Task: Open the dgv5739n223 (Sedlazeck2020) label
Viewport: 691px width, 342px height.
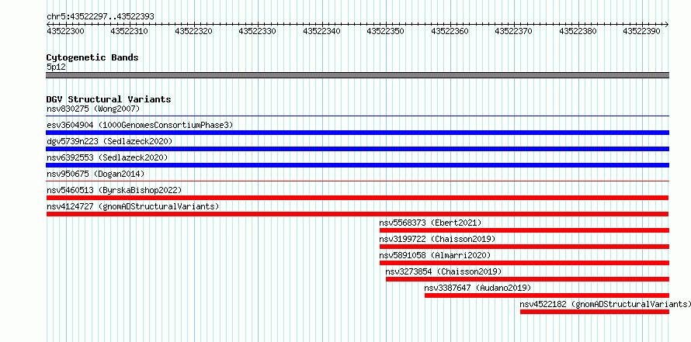Action: [x=109, y=141]
